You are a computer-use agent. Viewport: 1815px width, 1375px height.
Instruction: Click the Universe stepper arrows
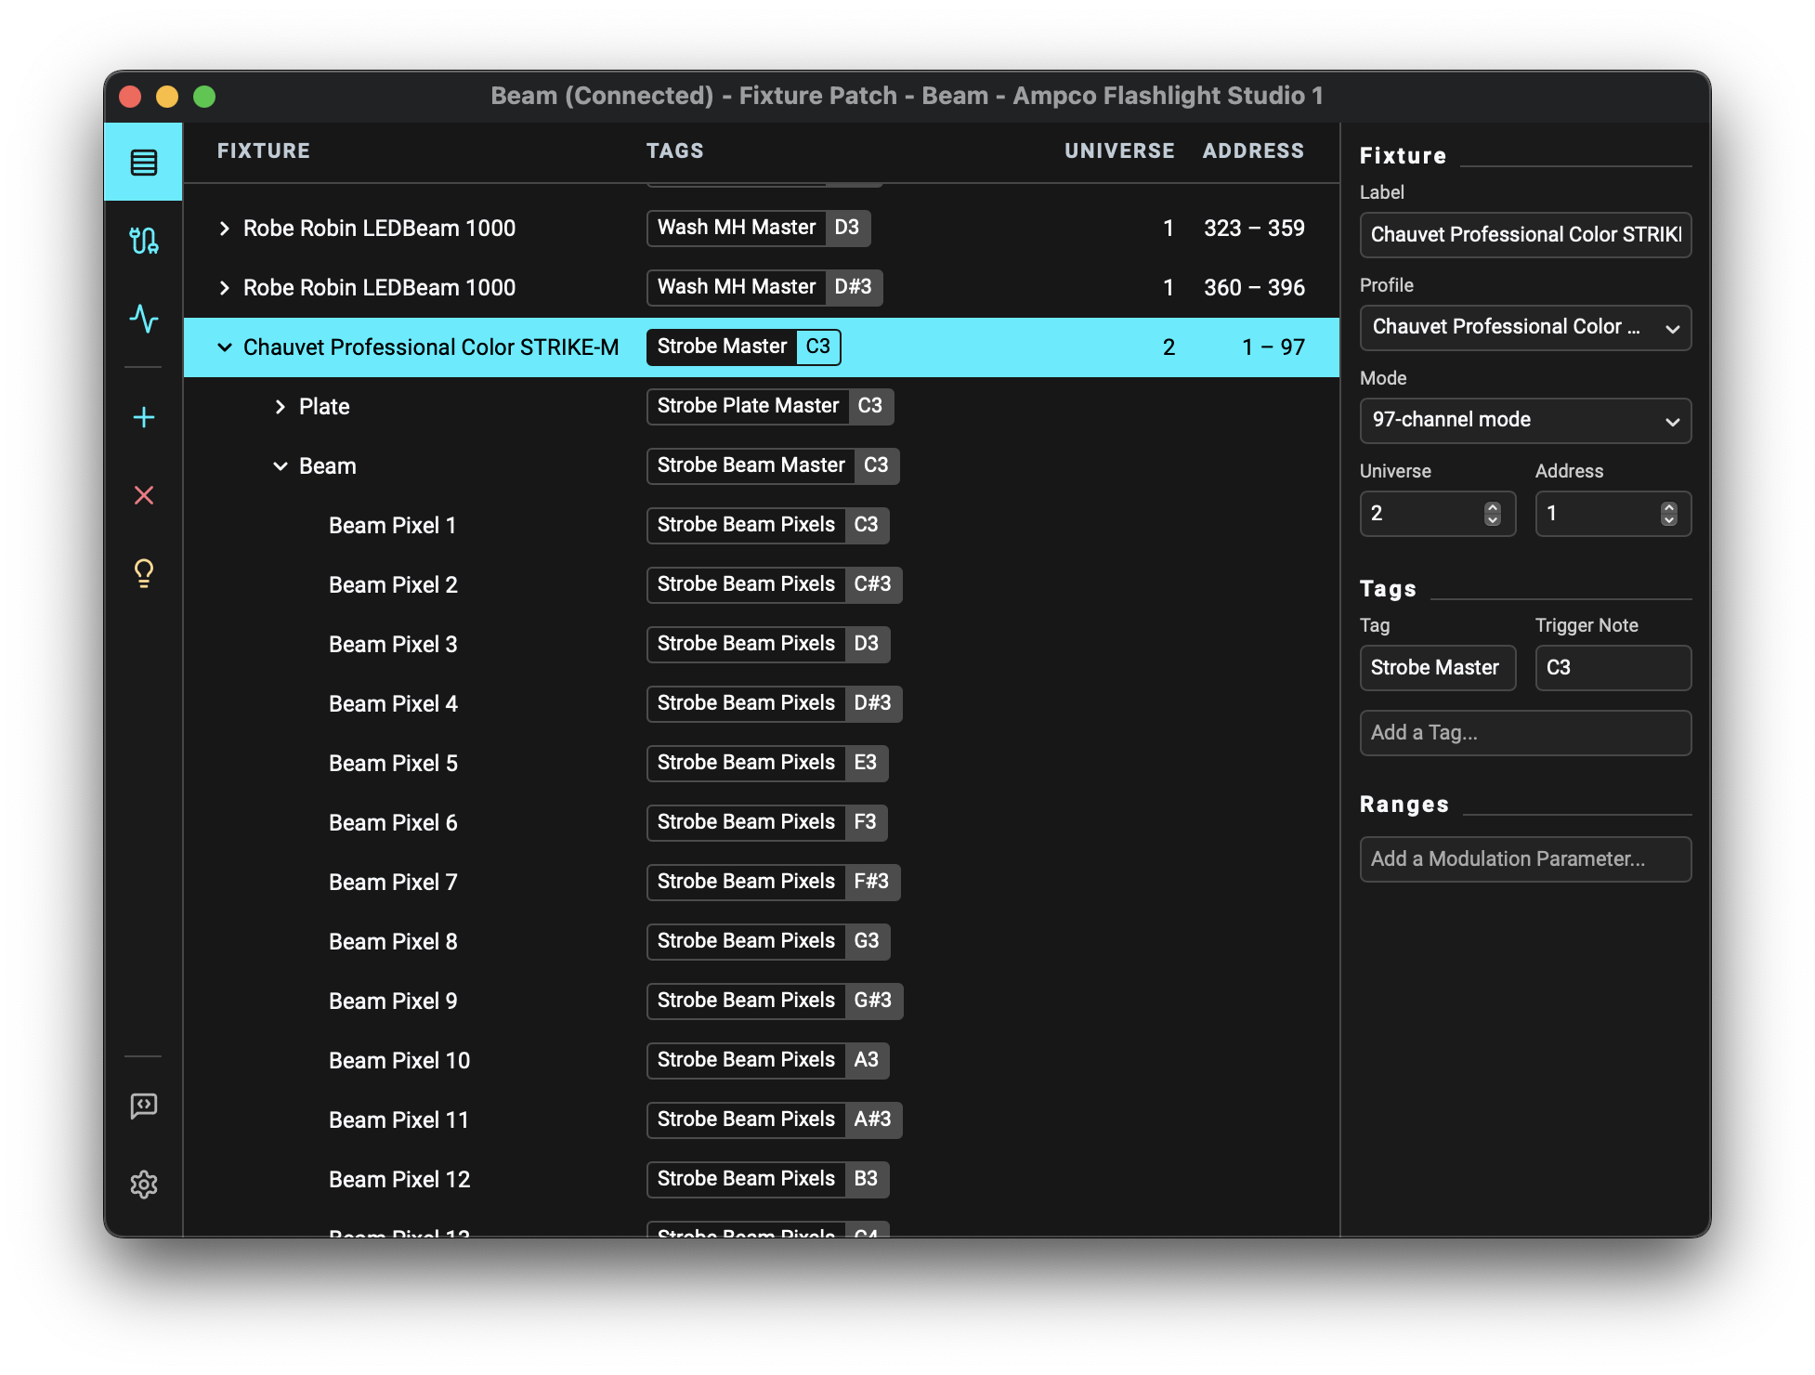click(1492, 514)
